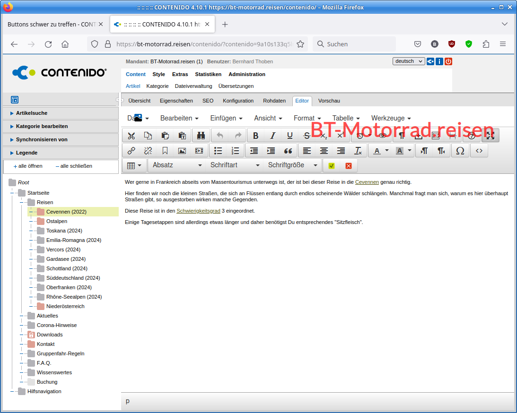Screen dimensions: 517x413
Task: Click the Cevennen link in text
Action: coord(367,182)
